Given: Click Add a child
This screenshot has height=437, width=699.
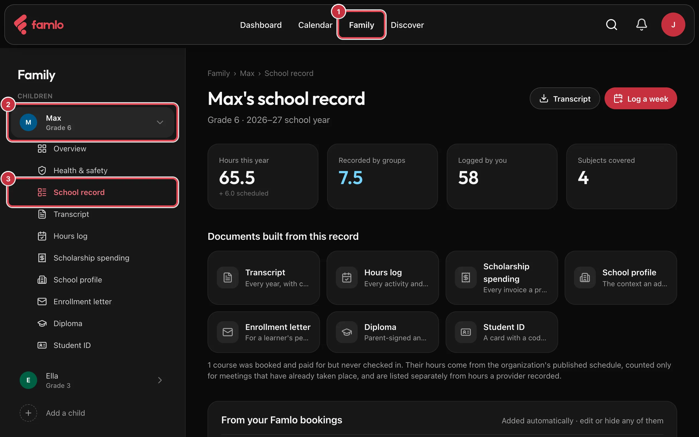Looking at the screenshot, I should tap(65, 413).
